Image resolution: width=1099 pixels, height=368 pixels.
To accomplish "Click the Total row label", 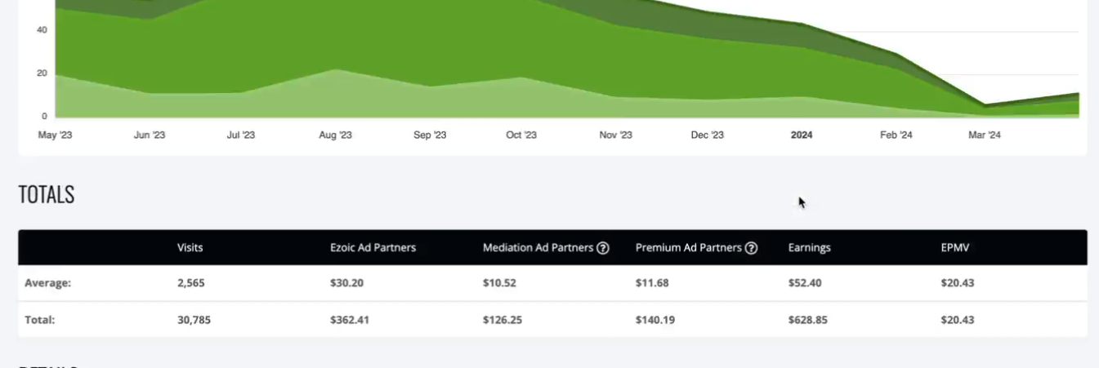I will click(x=39, y=320).
